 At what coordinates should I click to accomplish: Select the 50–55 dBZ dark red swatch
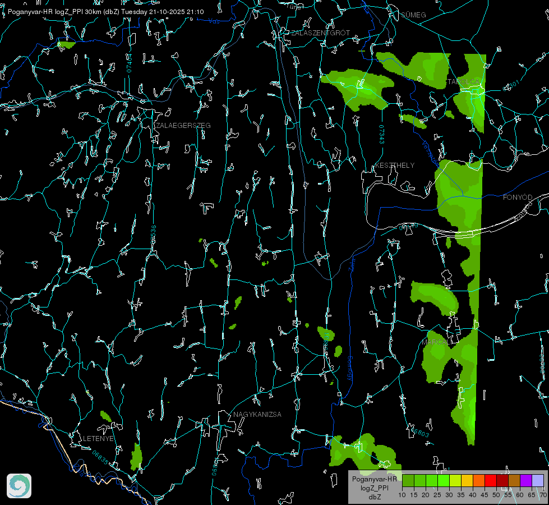(502, 480)
